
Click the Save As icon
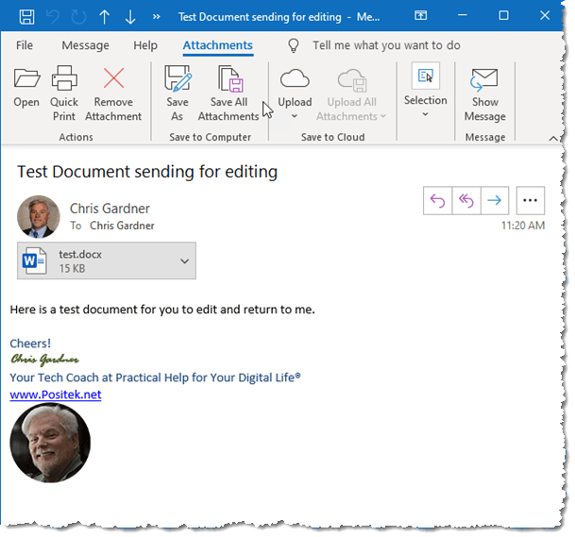pos(177,79)
